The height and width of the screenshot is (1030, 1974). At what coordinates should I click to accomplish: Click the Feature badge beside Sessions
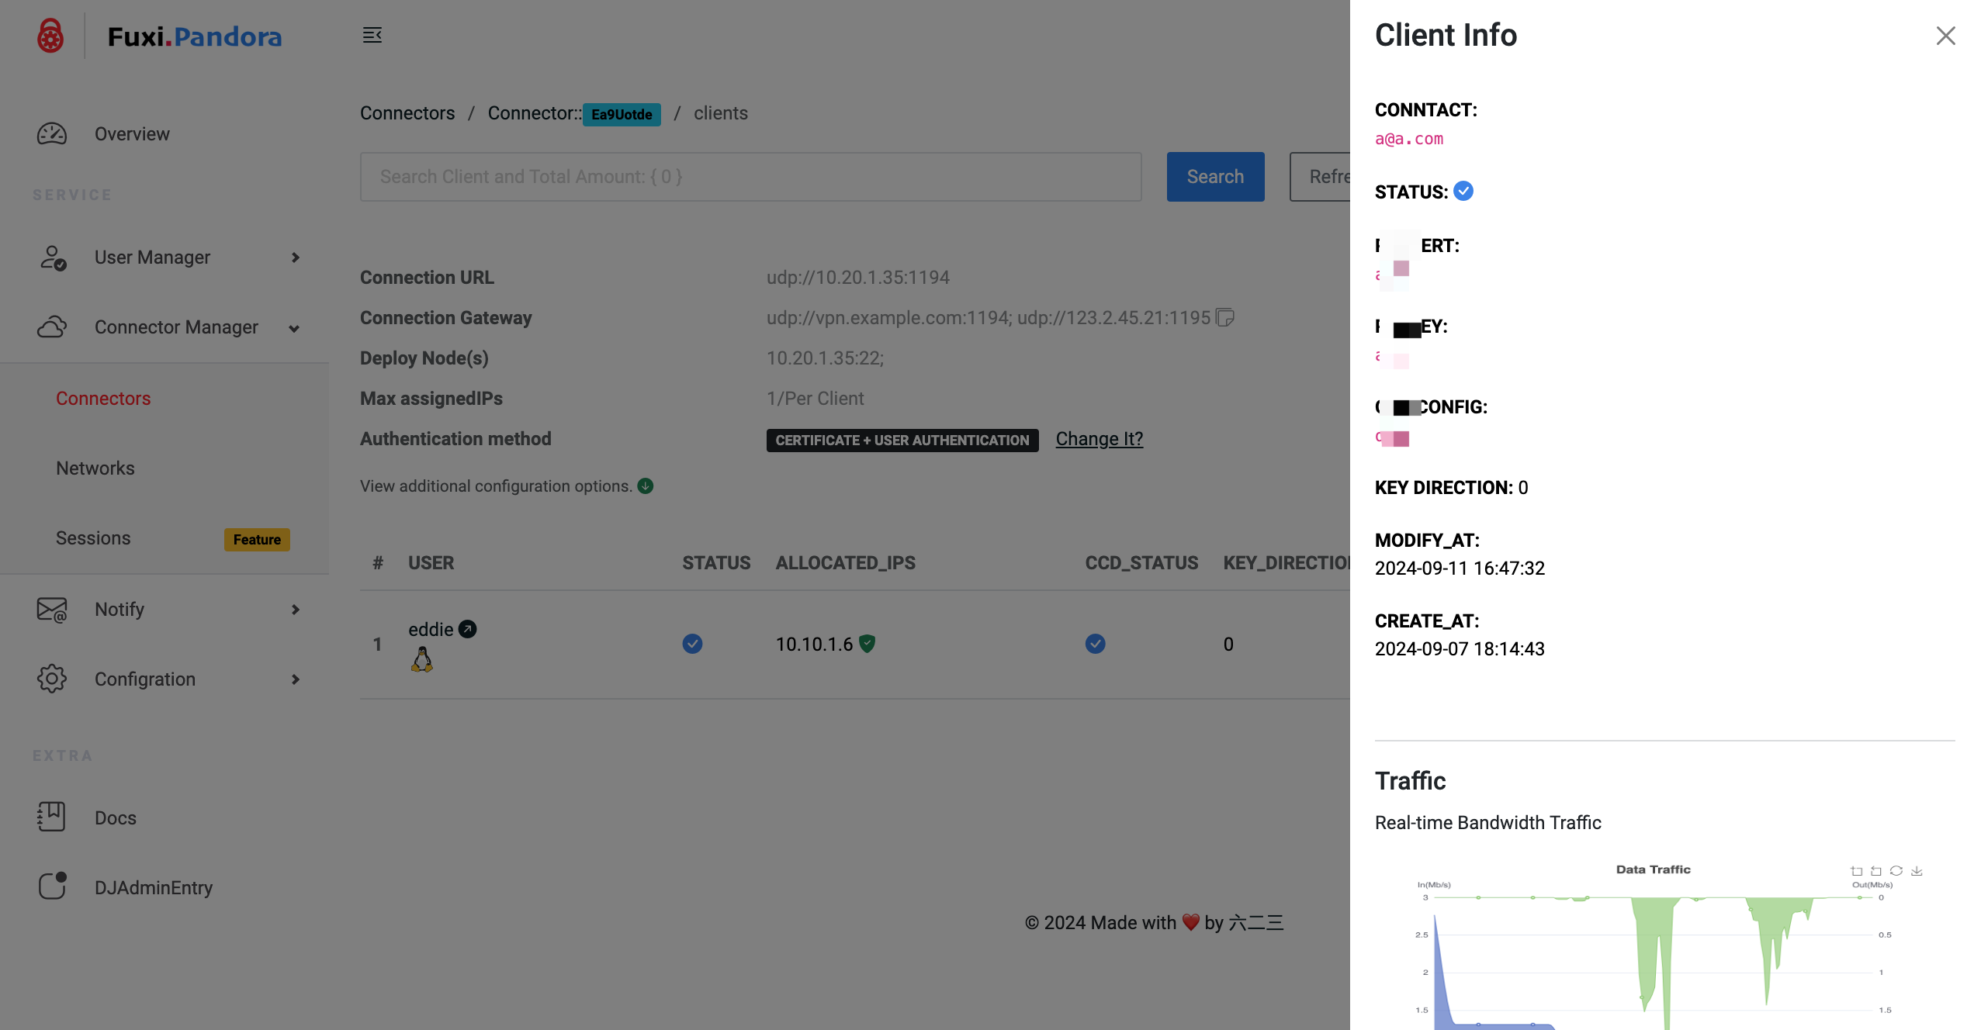click(x=257, y=540)
